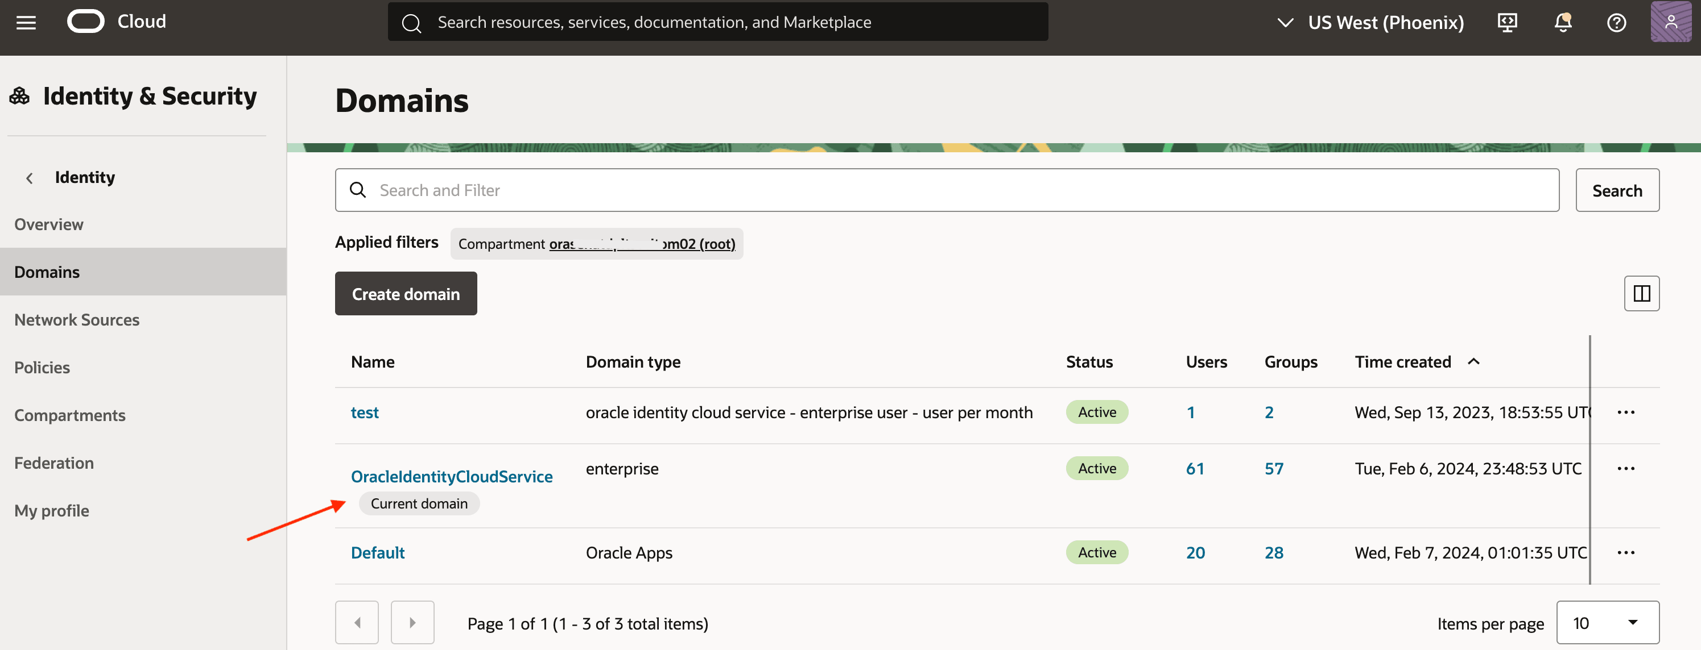Open actions menu for the test domain
The width and height of the screenshot is (1701, 650).
1627,411
